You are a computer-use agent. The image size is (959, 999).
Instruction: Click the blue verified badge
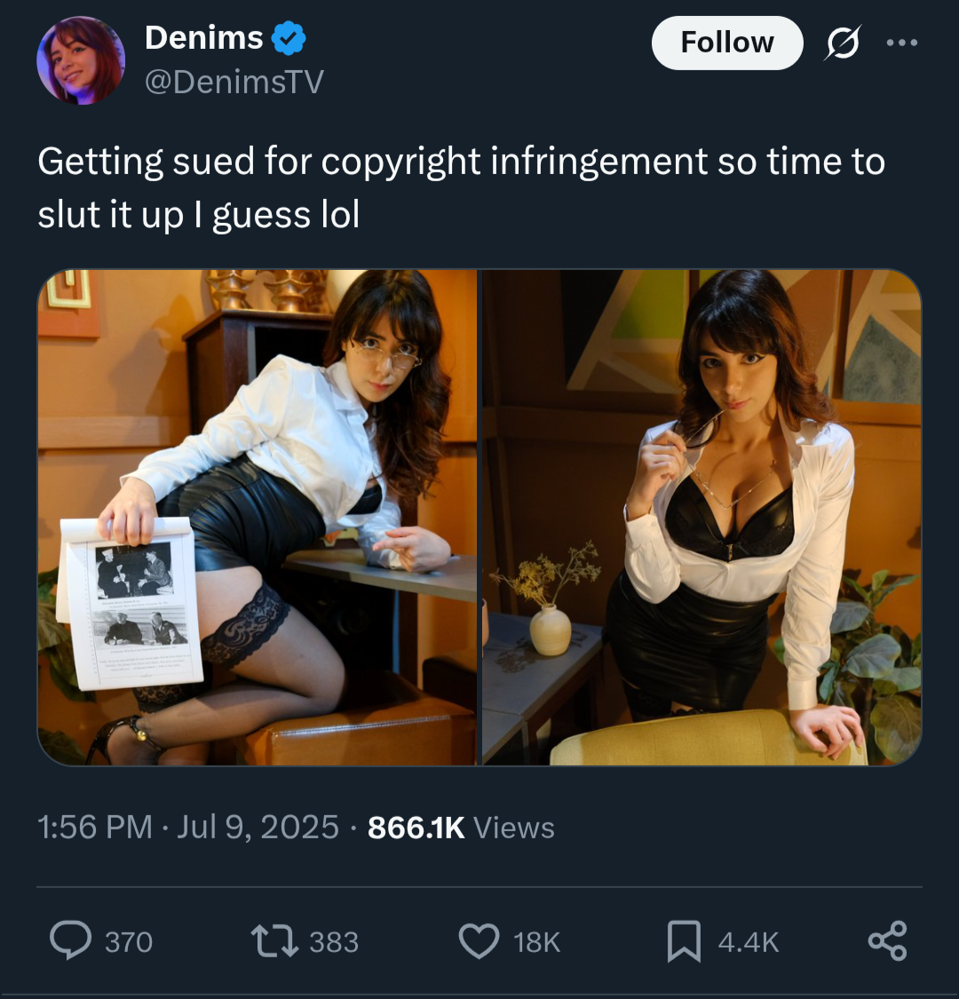[289, 38]
